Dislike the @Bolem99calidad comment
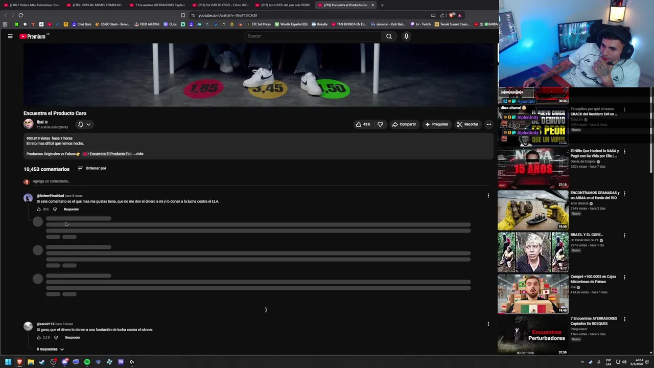Viewport: 654px width, 368px height. click(x=55, y=209)
